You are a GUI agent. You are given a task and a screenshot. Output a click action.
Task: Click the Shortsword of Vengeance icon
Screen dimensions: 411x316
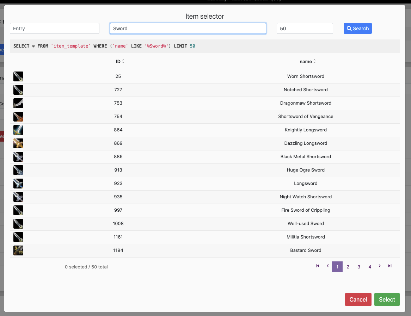pyautogui.click(x=18, y=117)
